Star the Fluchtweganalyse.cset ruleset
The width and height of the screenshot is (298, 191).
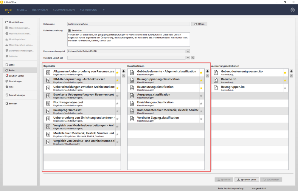pos(117,103)
